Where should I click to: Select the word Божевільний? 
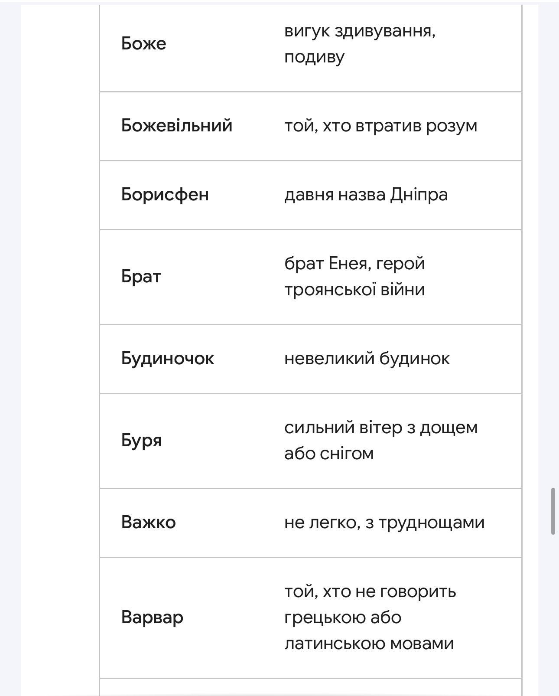pyautogui.click(x=177, y=125)
